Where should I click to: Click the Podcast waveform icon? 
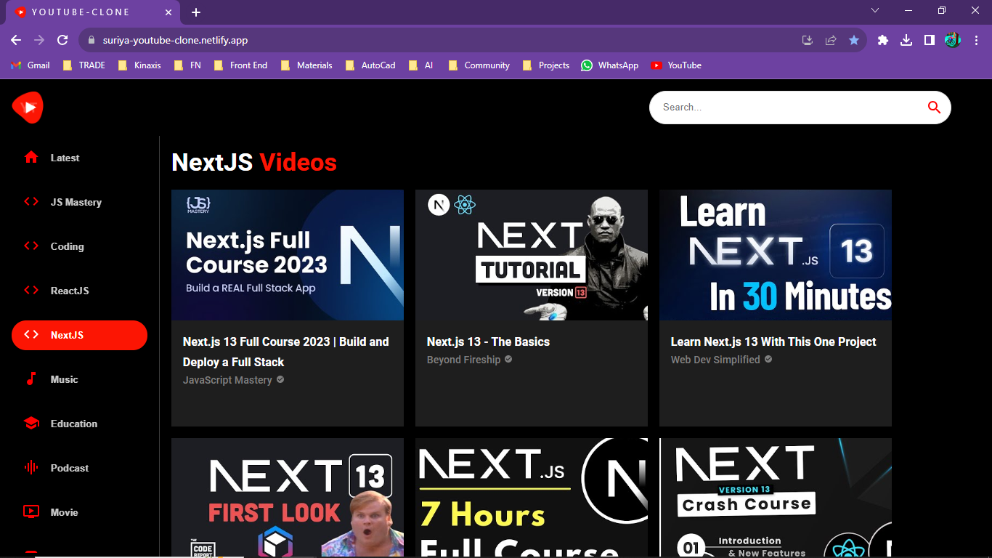tap(31, 467)
